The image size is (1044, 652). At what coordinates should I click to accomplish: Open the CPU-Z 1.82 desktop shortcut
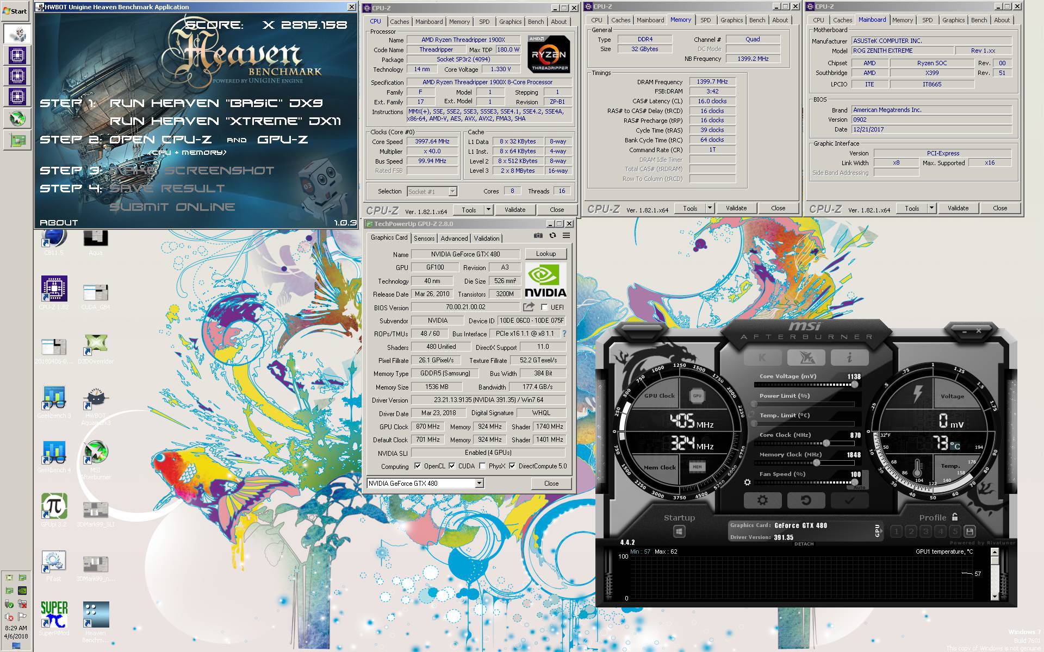[x=54, y=293]
